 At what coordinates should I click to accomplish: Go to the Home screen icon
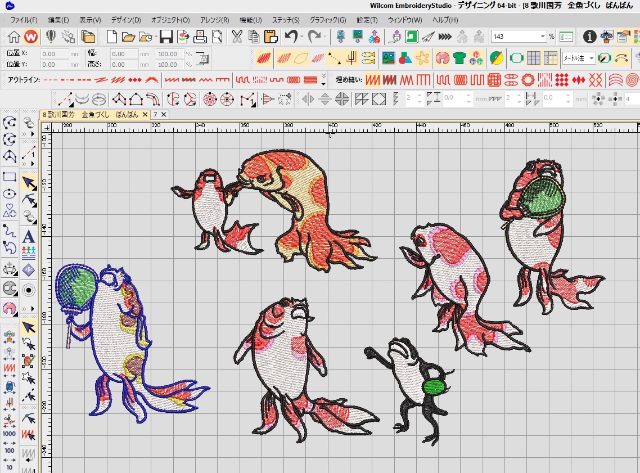click(13, 37)
